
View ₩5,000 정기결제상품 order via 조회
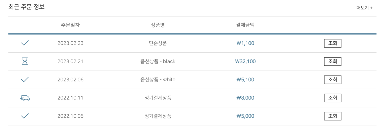(332, 116)
